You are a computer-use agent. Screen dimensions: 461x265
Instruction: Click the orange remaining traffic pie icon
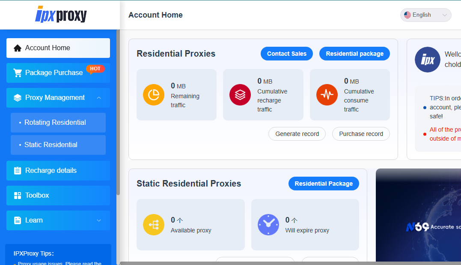[x=154, y=95]
